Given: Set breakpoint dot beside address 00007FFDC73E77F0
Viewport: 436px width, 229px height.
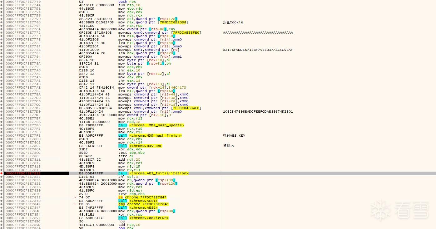Looking at the screenshot, I should [2, 125].
